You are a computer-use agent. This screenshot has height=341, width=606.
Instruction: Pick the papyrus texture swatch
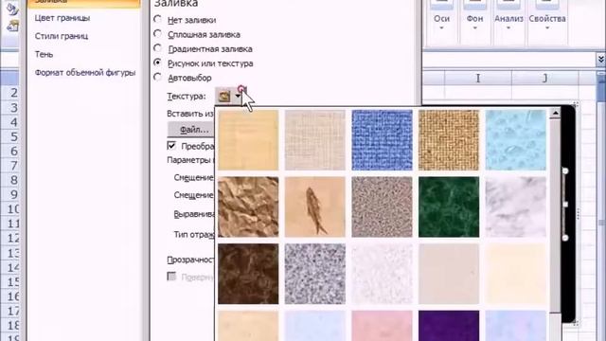pyautogui.click(x=248, y=140)
